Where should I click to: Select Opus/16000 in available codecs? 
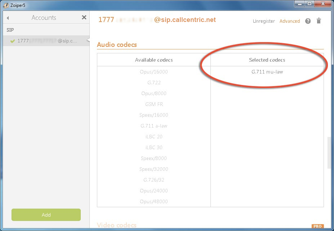click(x=154, y=72)
